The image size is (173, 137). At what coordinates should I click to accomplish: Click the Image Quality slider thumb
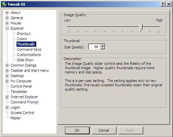pos(141,27)
